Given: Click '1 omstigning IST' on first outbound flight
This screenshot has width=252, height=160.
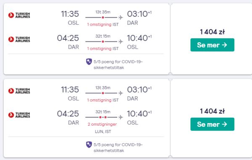Looking at the screenshot, I should pos(103,25).
